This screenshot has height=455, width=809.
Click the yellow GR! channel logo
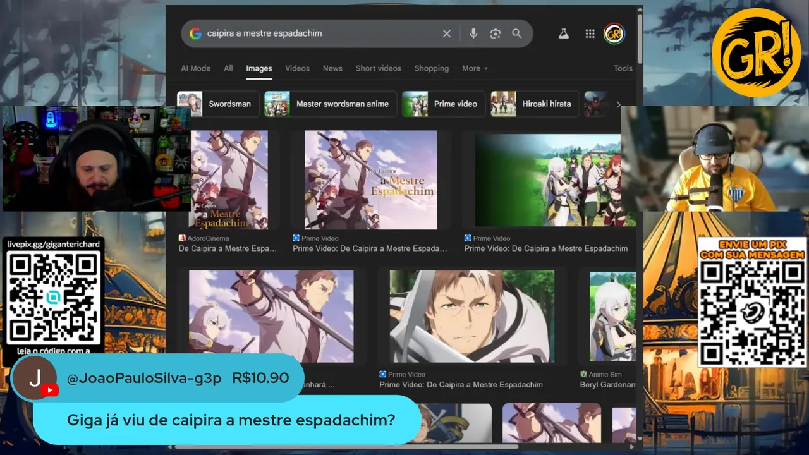pos(756,52)
